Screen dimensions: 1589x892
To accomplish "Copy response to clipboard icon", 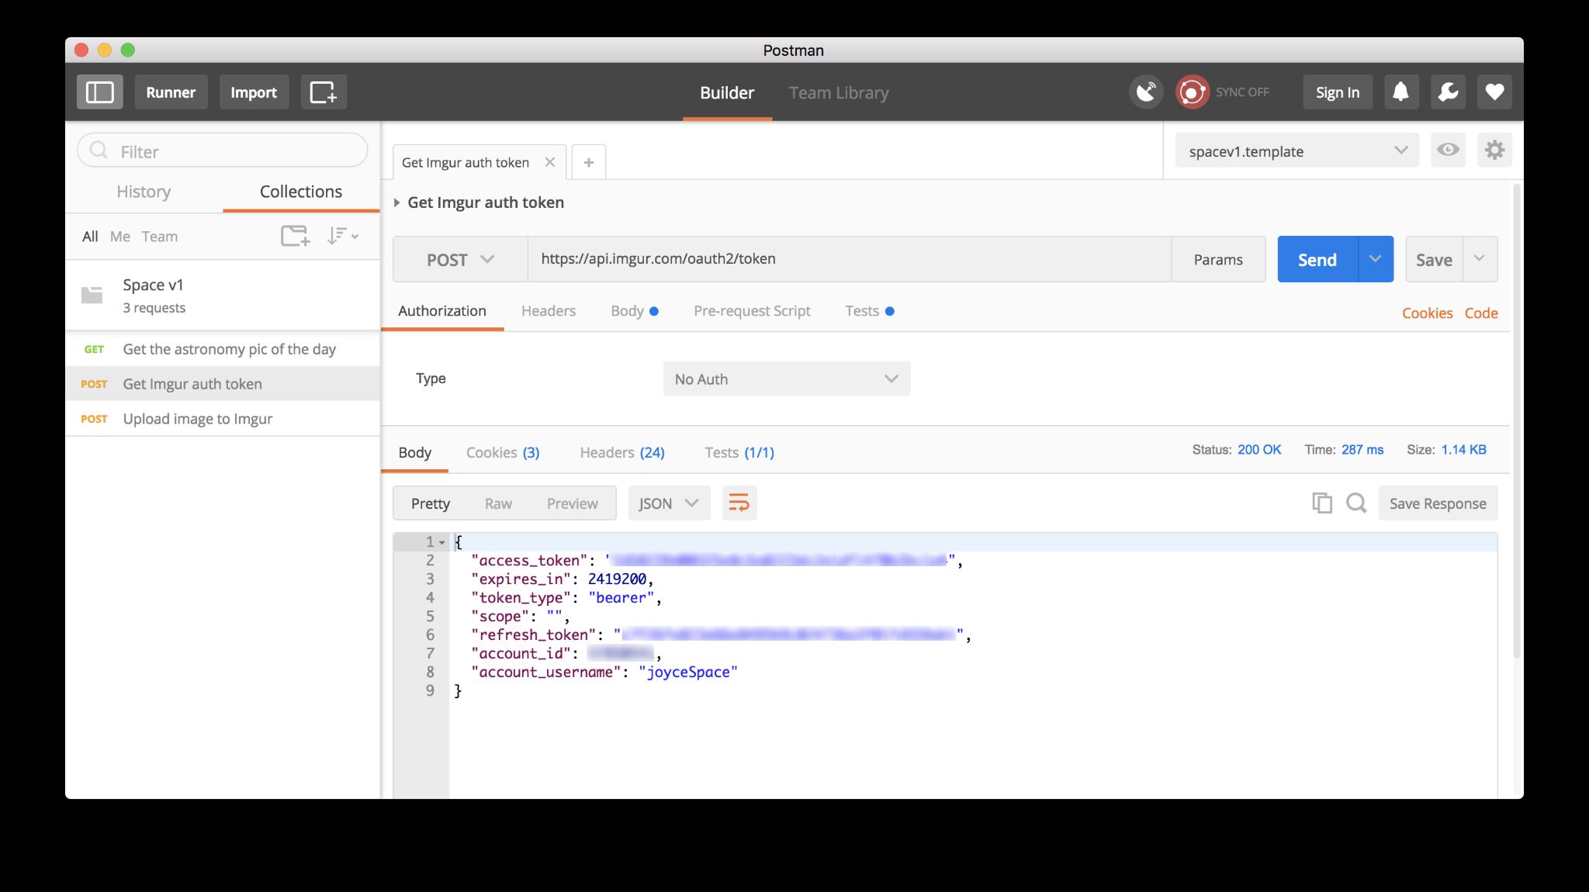I will pos(1321,503).
